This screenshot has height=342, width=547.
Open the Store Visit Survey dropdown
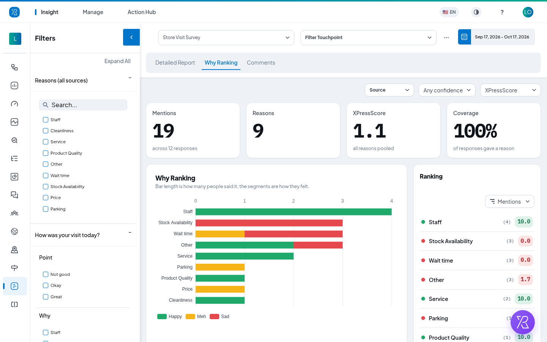pyautogui.click(x=226, y=38)
